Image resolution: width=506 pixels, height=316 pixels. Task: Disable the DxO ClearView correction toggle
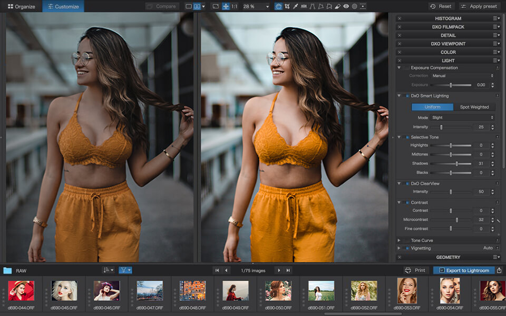point(407,183)
